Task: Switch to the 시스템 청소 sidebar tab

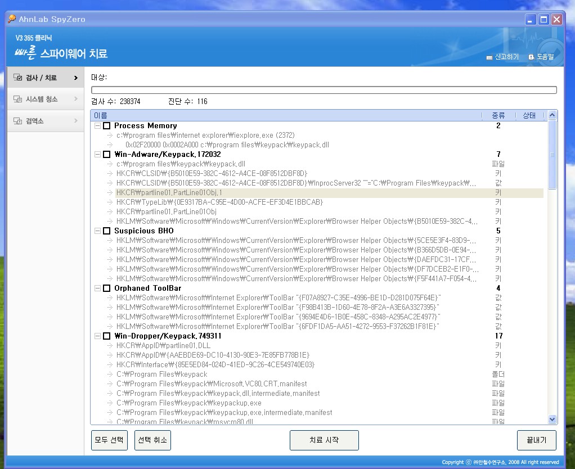Action: click(46, 99)
